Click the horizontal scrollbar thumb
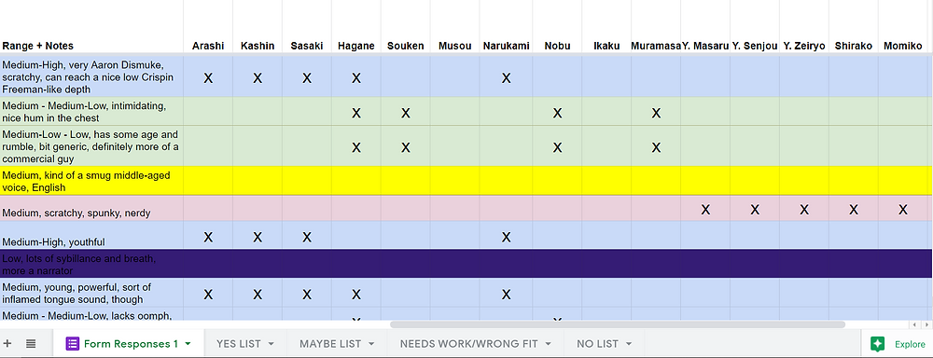The width and height of the screenshot is (933, 358). 618,324
